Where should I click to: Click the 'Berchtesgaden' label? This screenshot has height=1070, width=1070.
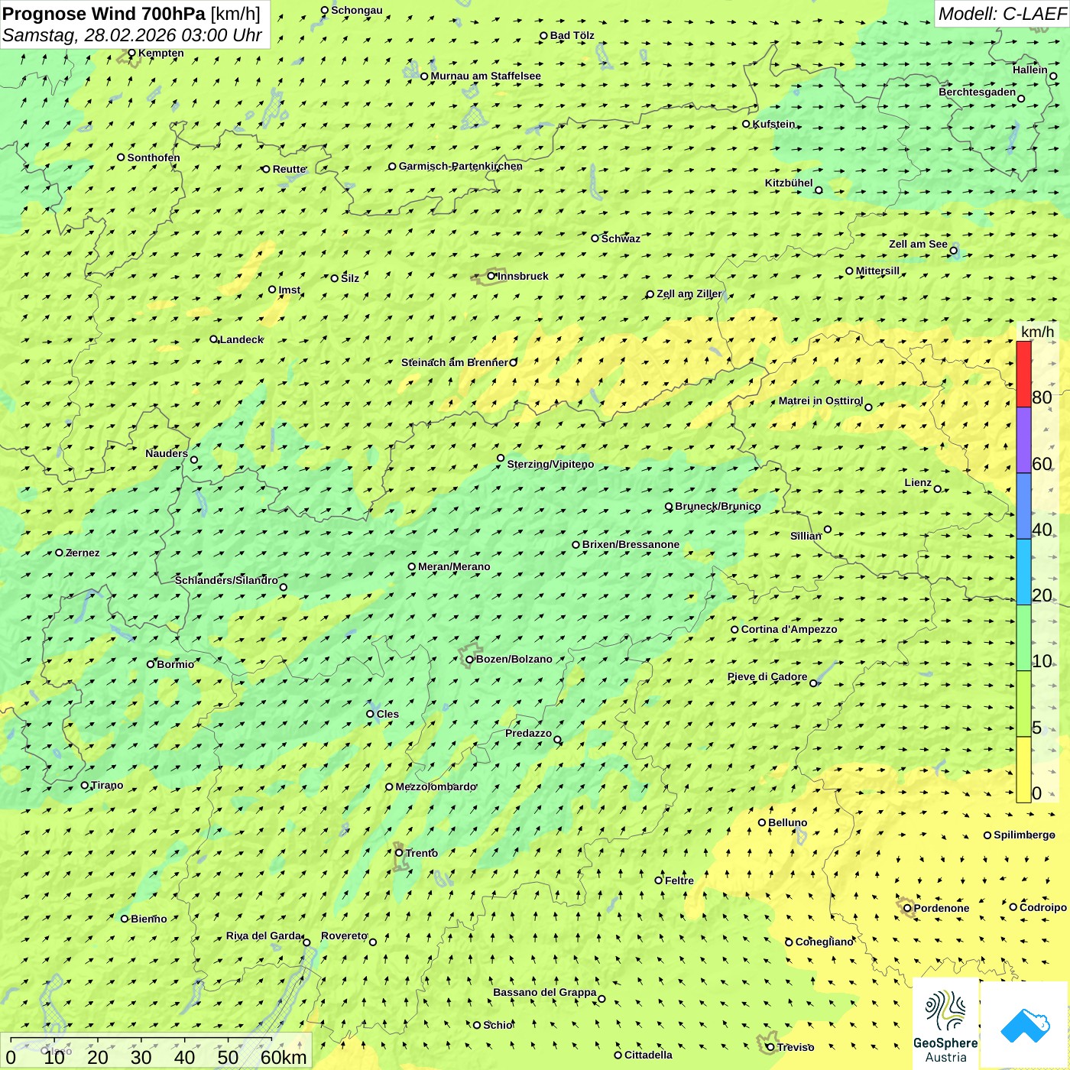tap(978, 92)
